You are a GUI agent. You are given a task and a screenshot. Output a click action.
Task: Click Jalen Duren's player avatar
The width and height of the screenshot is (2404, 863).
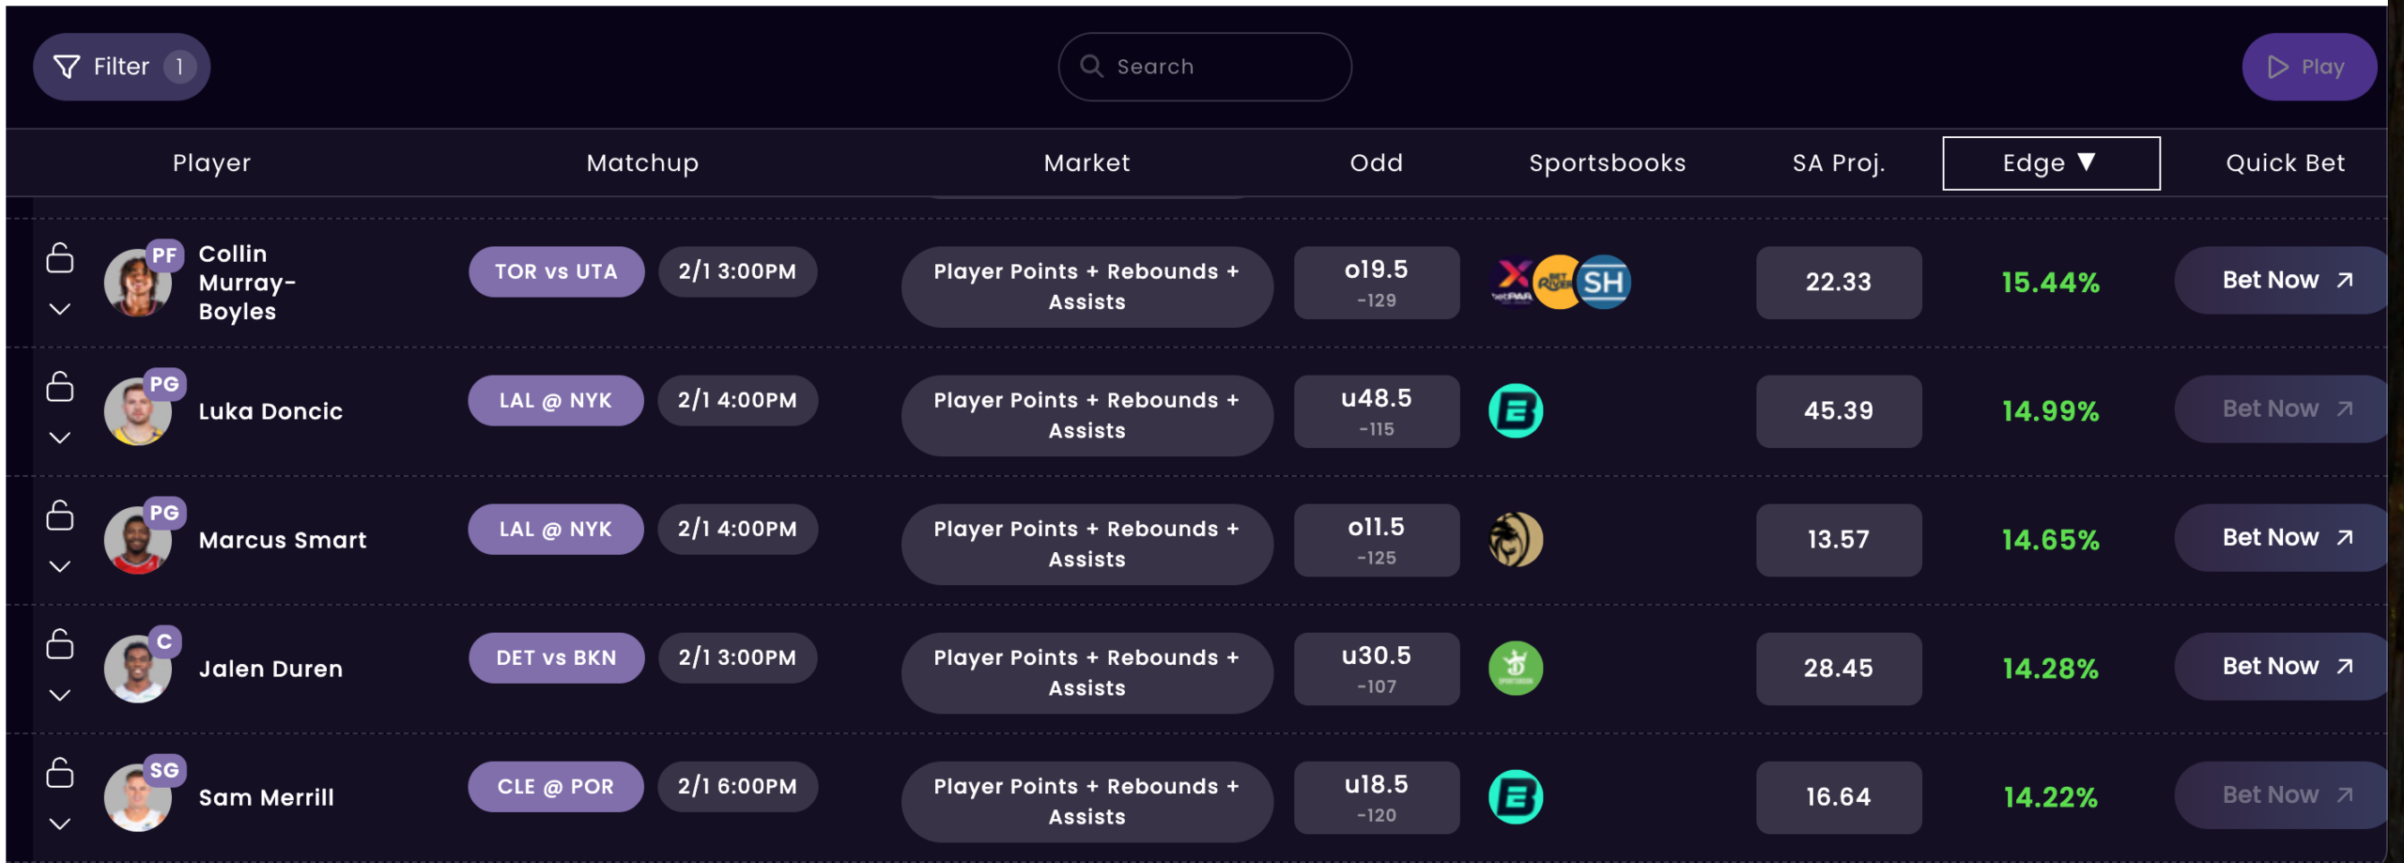coord(137,670)
